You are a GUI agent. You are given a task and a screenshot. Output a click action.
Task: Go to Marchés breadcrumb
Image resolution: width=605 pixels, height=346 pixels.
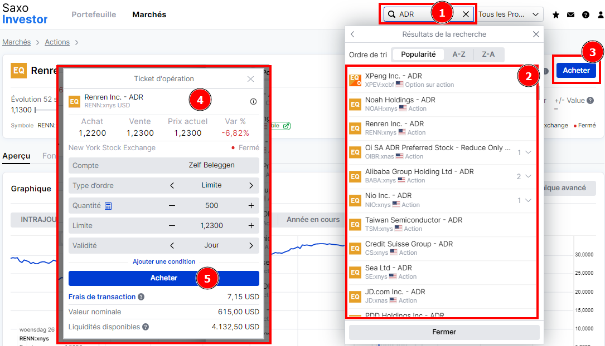click(x=17, y=42)
